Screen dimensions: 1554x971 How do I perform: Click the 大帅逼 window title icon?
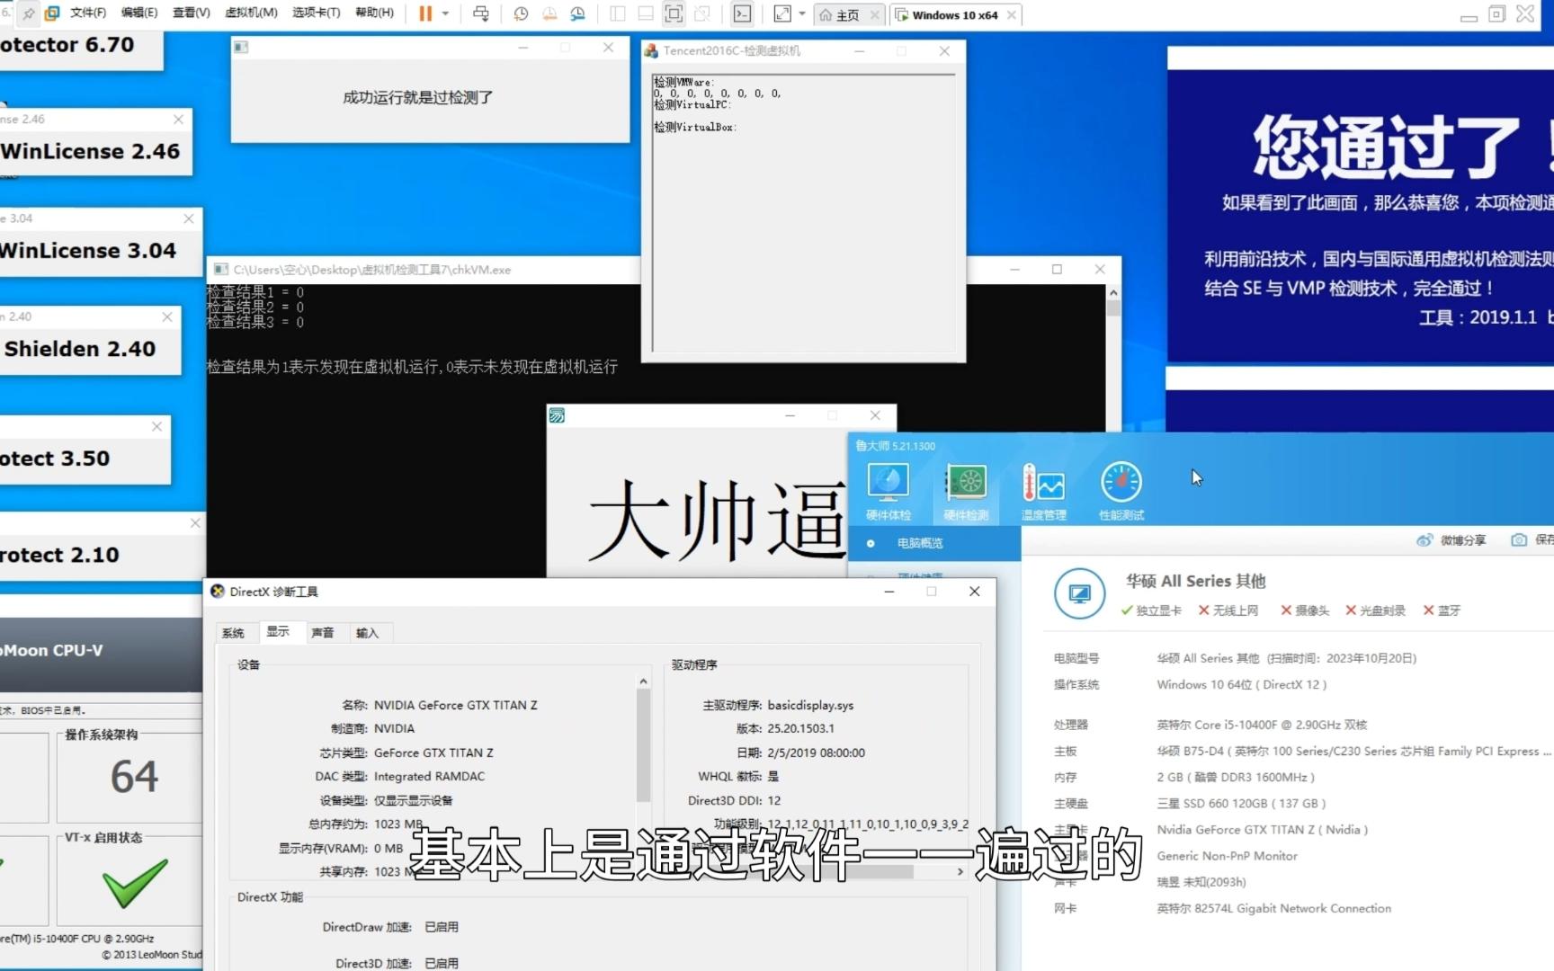(557, 415)
